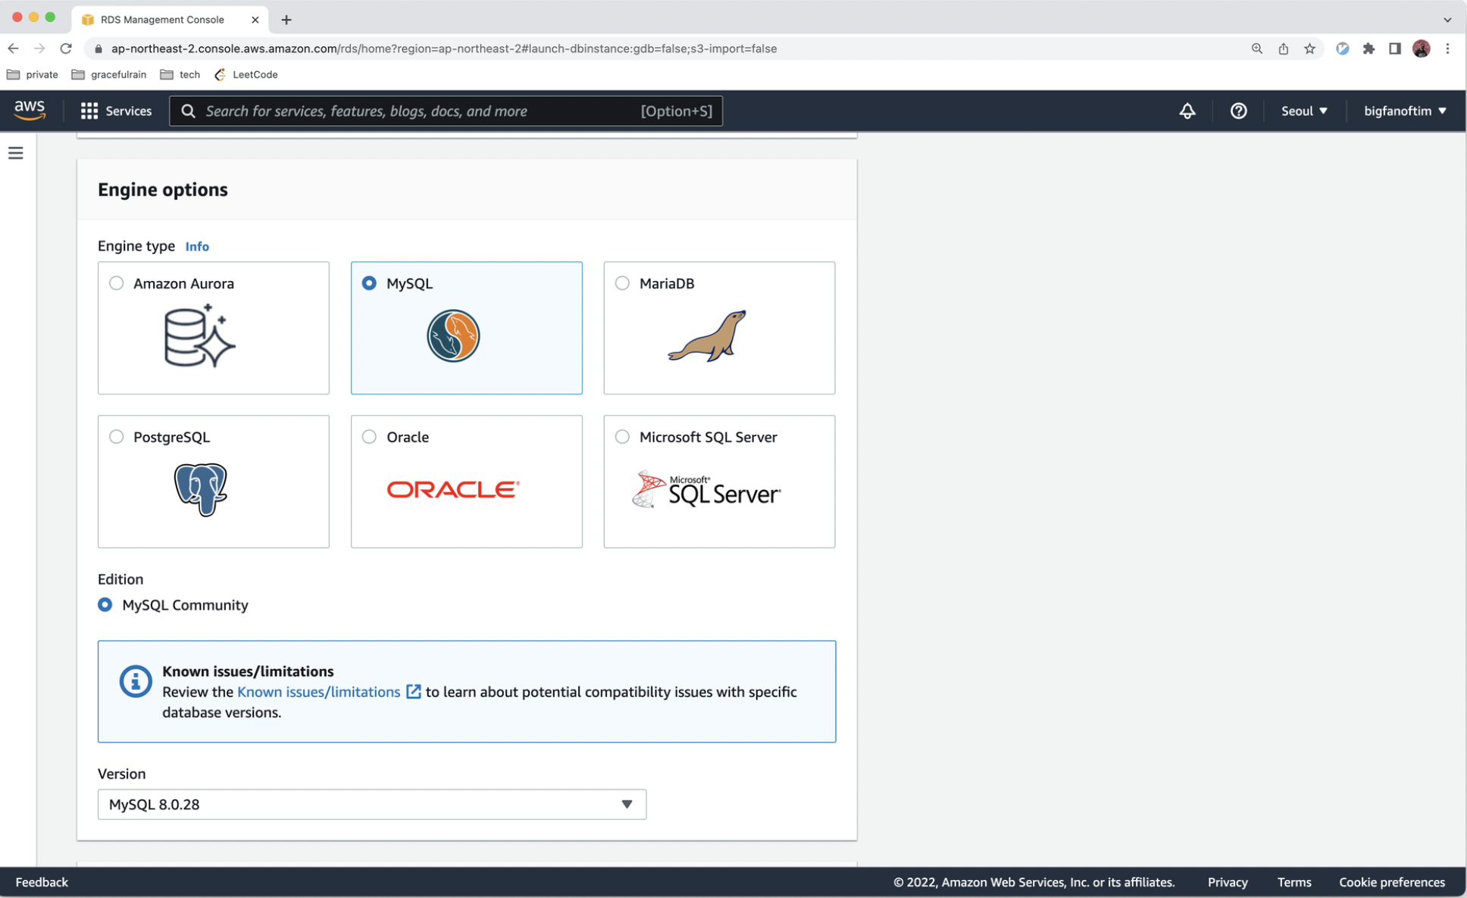Click the AWS help question mark icon
The width and height of the screenshot is (1467, 898).
1238,111
